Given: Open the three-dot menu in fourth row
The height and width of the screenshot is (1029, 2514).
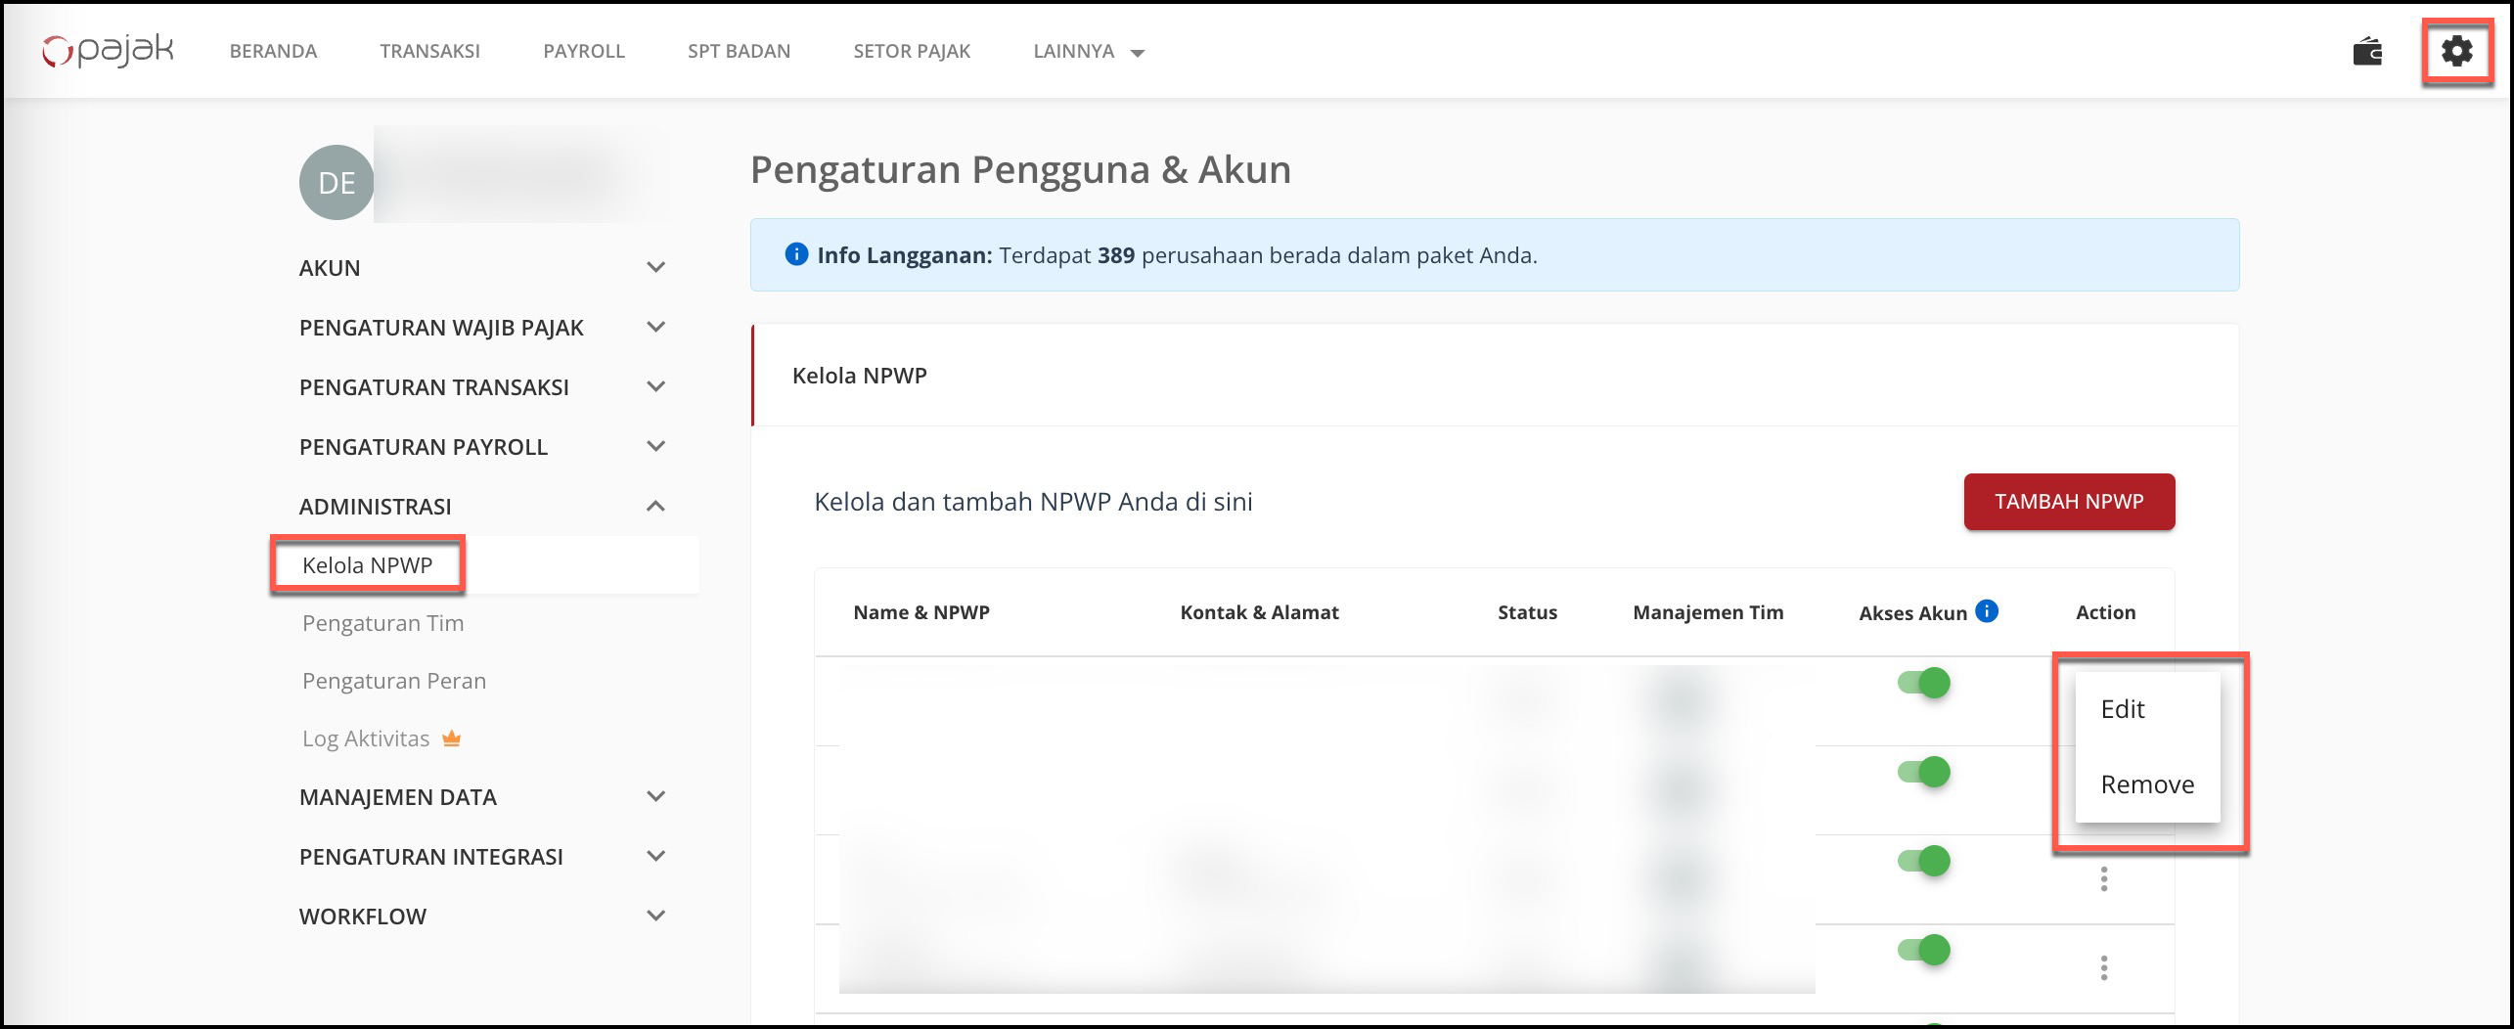Looking at the screenshot, I should (x=2103, y=968).
